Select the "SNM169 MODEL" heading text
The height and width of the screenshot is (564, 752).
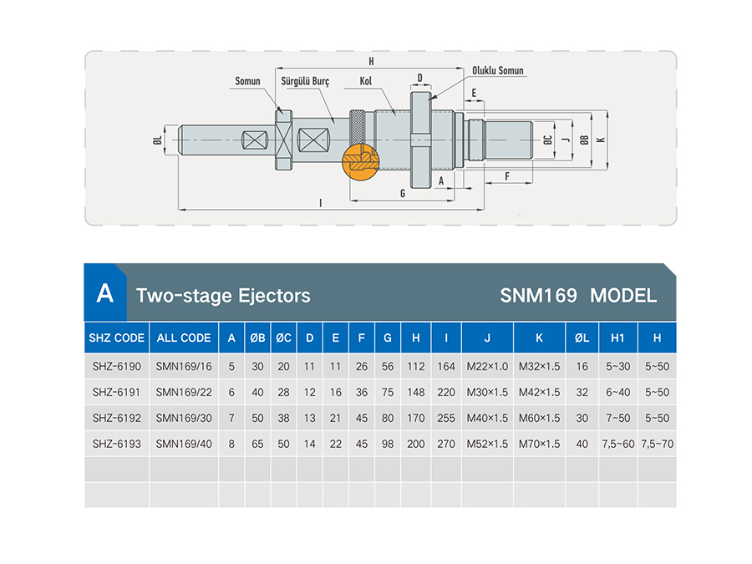tap(578, 296)
